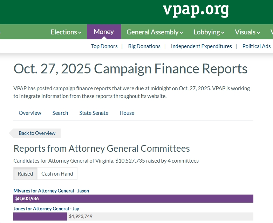Expand the General Assembly menu

click(x=155, y=32)
